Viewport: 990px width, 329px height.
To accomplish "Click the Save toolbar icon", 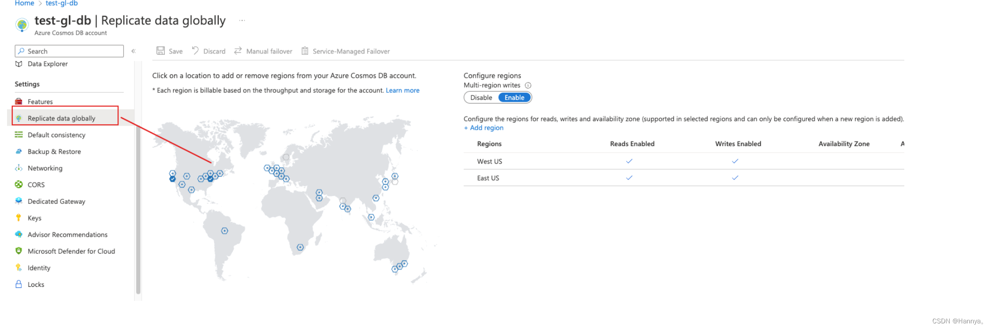I will click(x=161, y=51).
